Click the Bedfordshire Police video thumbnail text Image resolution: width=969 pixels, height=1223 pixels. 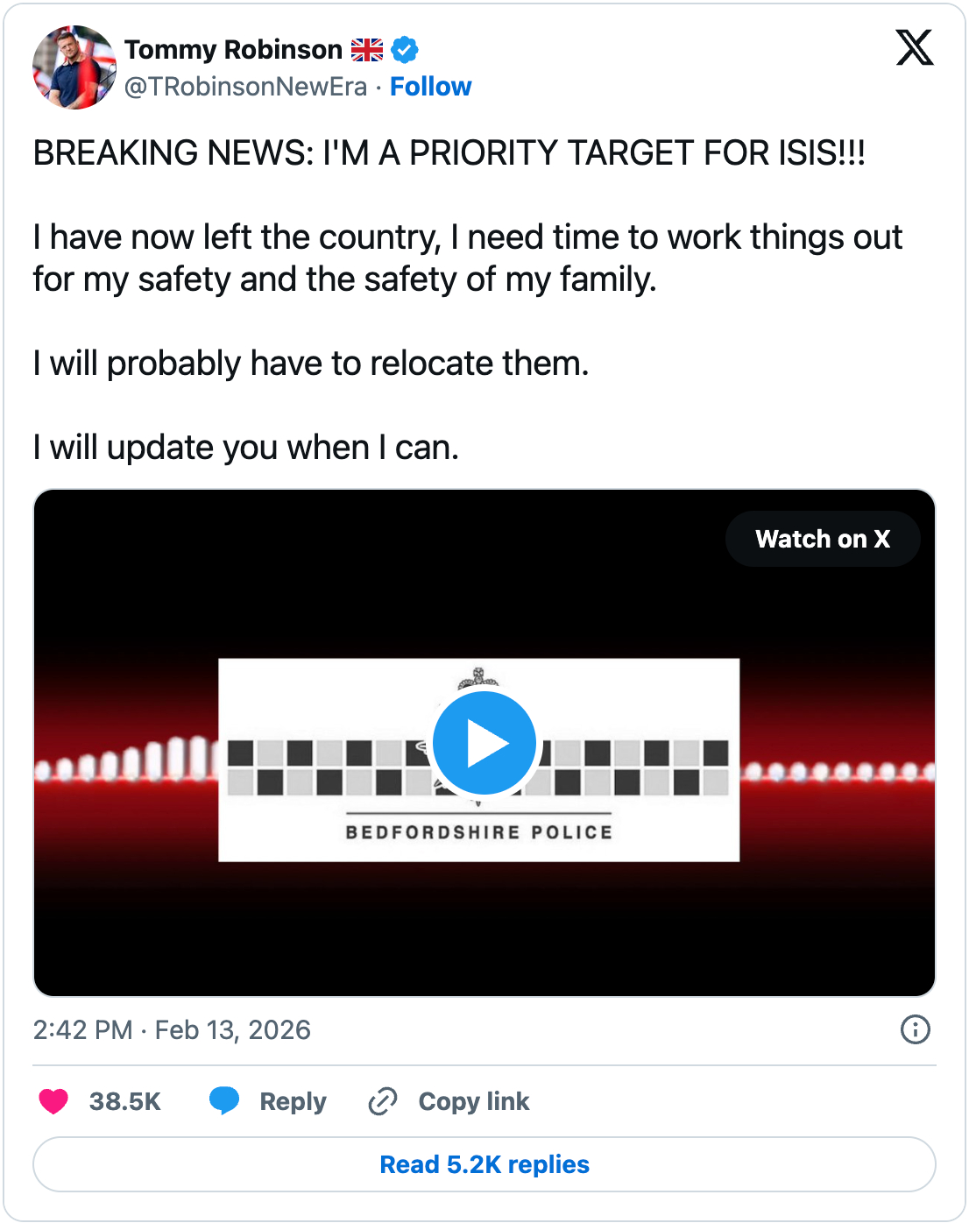point(478,831)
